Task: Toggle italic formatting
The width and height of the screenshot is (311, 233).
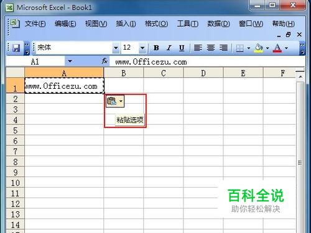Action: pos(169,48)
